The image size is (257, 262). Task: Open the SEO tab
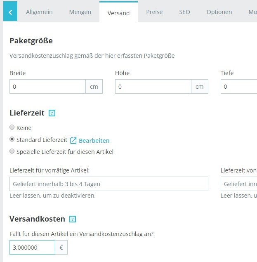[x=184, y=12]
